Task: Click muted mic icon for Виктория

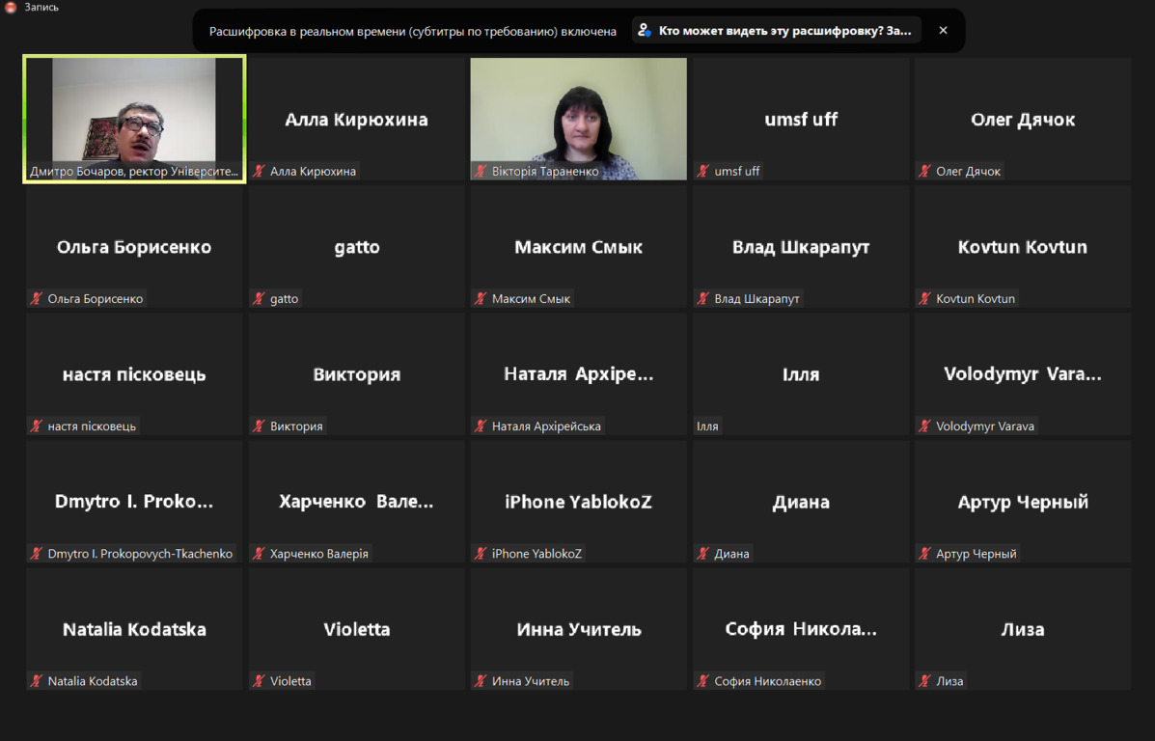Action: 259,425
